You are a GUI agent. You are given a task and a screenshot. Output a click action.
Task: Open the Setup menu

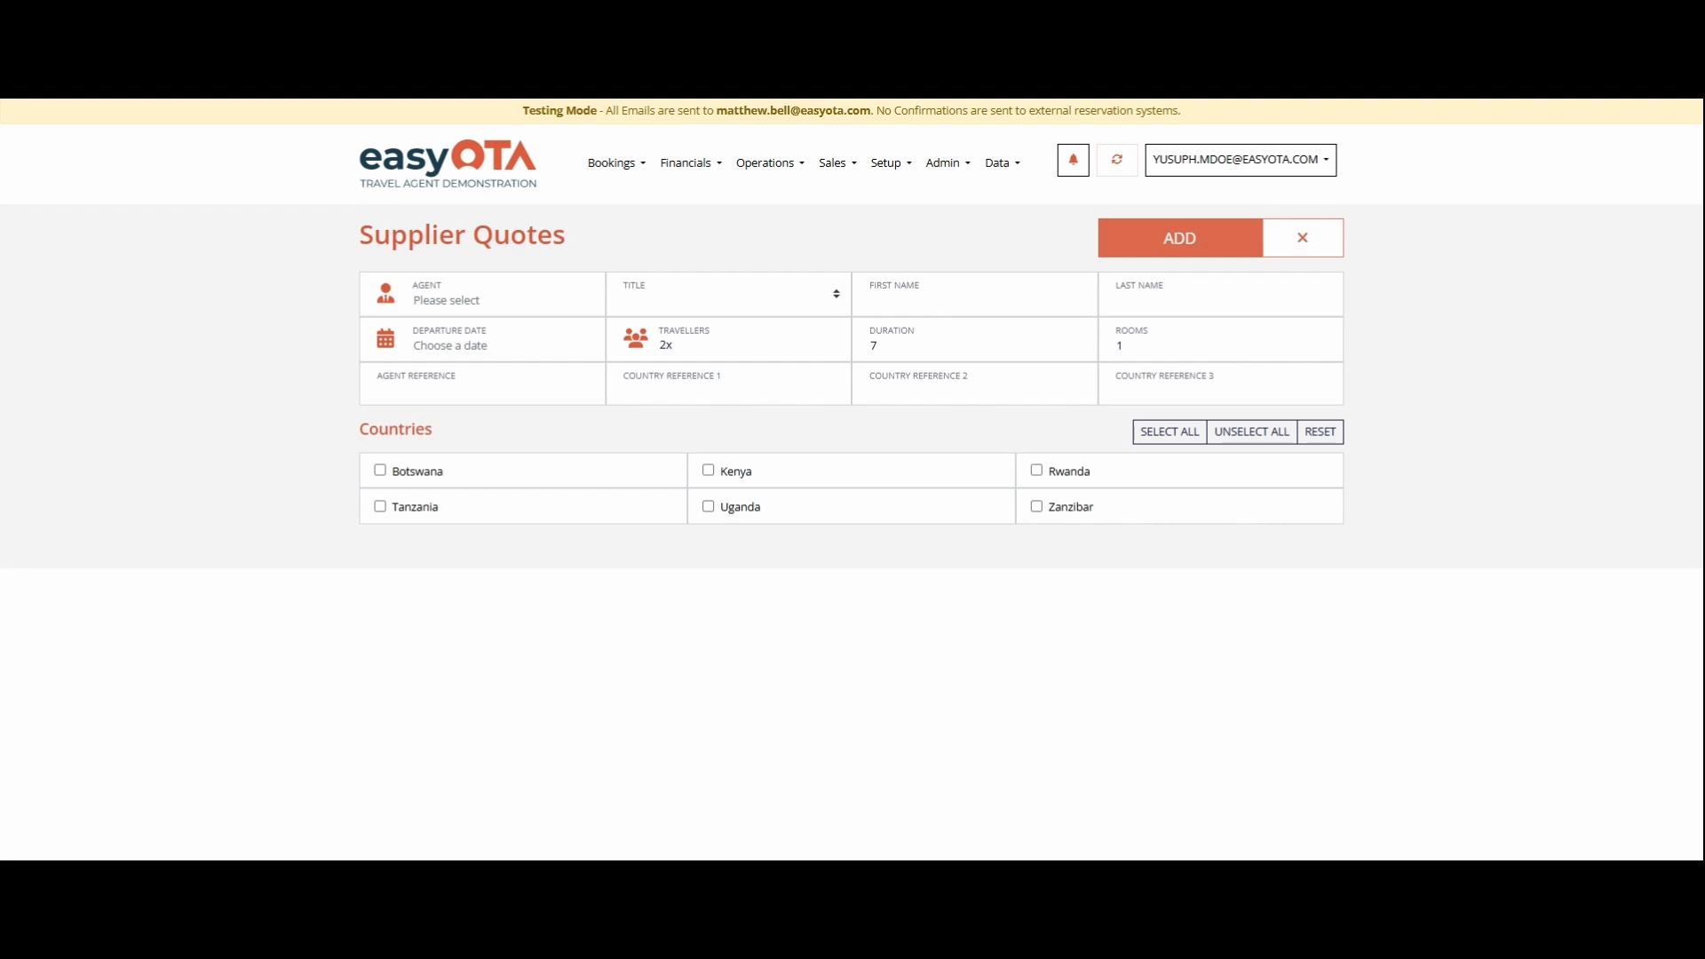891,163
